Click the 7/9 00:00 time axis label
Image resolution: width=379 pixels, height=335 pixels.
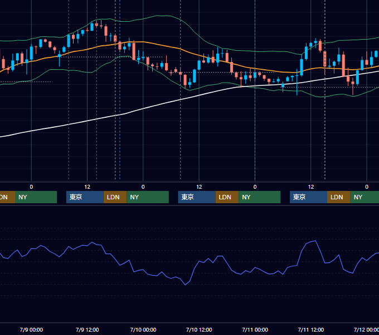(31, 329)
